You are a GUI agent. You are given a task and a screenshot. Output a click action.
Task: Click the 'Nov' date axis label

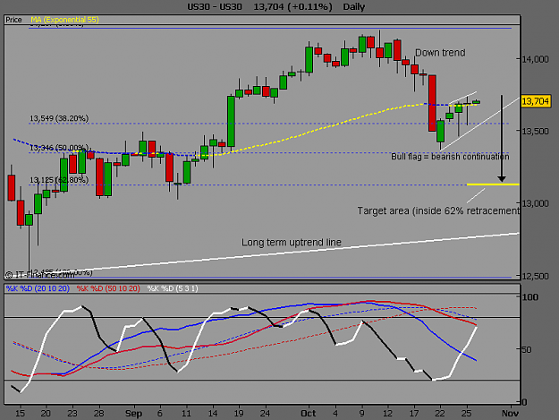click(510, 413)
